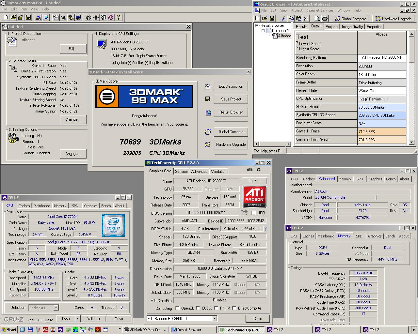418x334 pixels.
Task: Toggle the PhysX checkbox in GPU-Z
Action: 216,308
